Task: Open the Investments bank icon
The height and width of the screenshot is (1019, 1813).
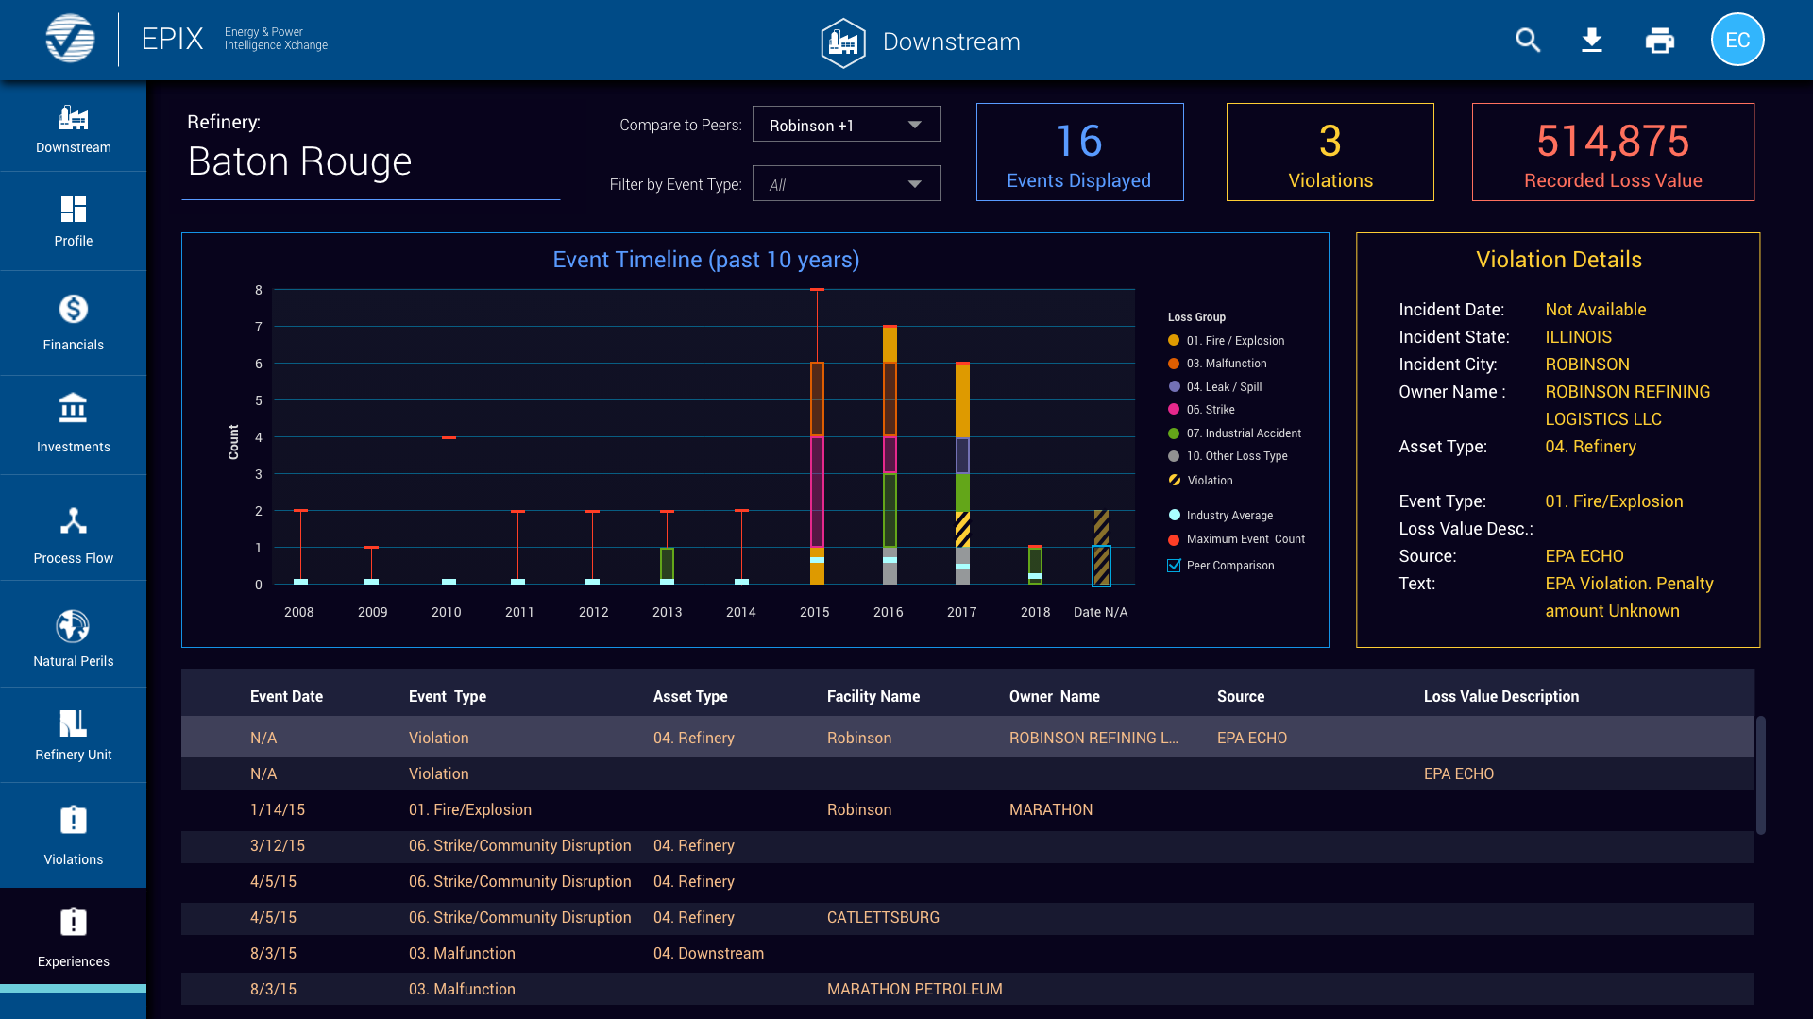Action: click(x=74, y=408)
